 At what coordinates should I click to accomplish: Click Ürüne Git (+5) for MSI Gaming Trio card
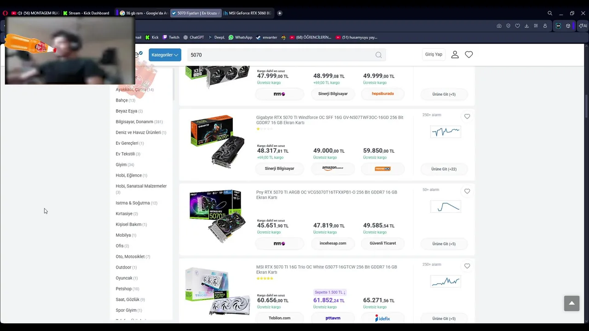point(444,319)
